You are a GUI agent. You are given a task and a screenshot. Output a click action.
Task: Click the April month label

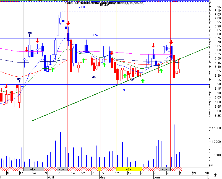(x=51, y=177)
